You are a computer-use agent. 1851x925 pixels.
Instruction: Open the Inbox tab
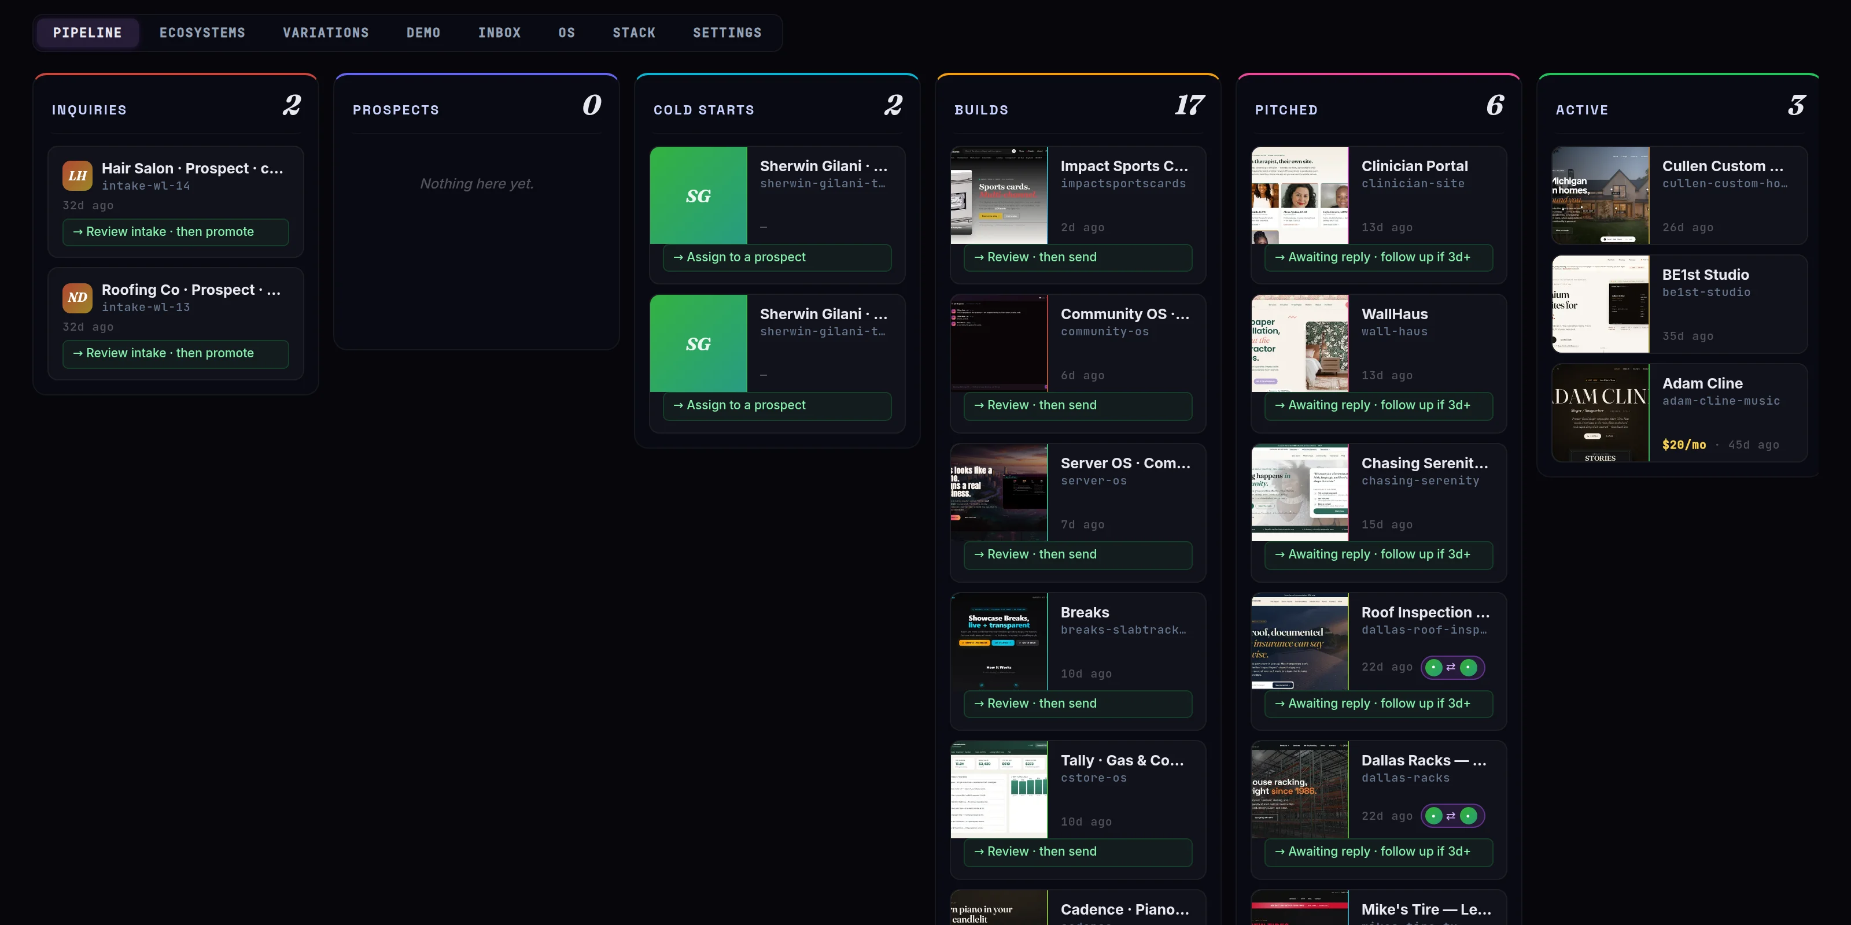499,33
